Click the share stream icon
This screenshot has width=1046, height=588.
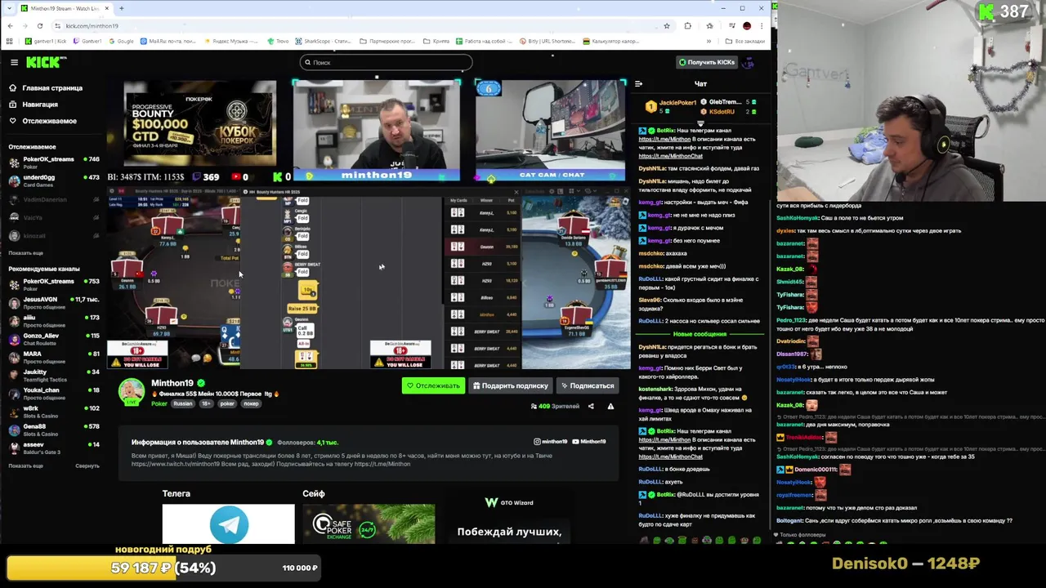[x=591, y=406]
